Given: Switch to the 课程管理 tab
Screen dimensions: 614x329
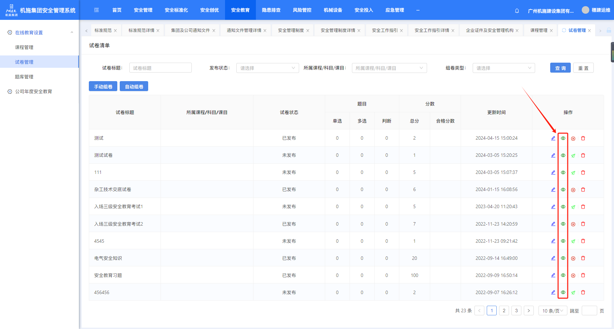Looking at the screenshot, I should click(539, 30).
